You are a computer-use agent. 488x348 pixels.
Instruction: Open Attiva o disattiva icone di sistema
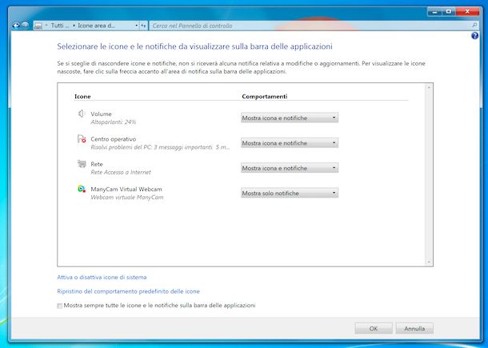click(x=102, y=277)
